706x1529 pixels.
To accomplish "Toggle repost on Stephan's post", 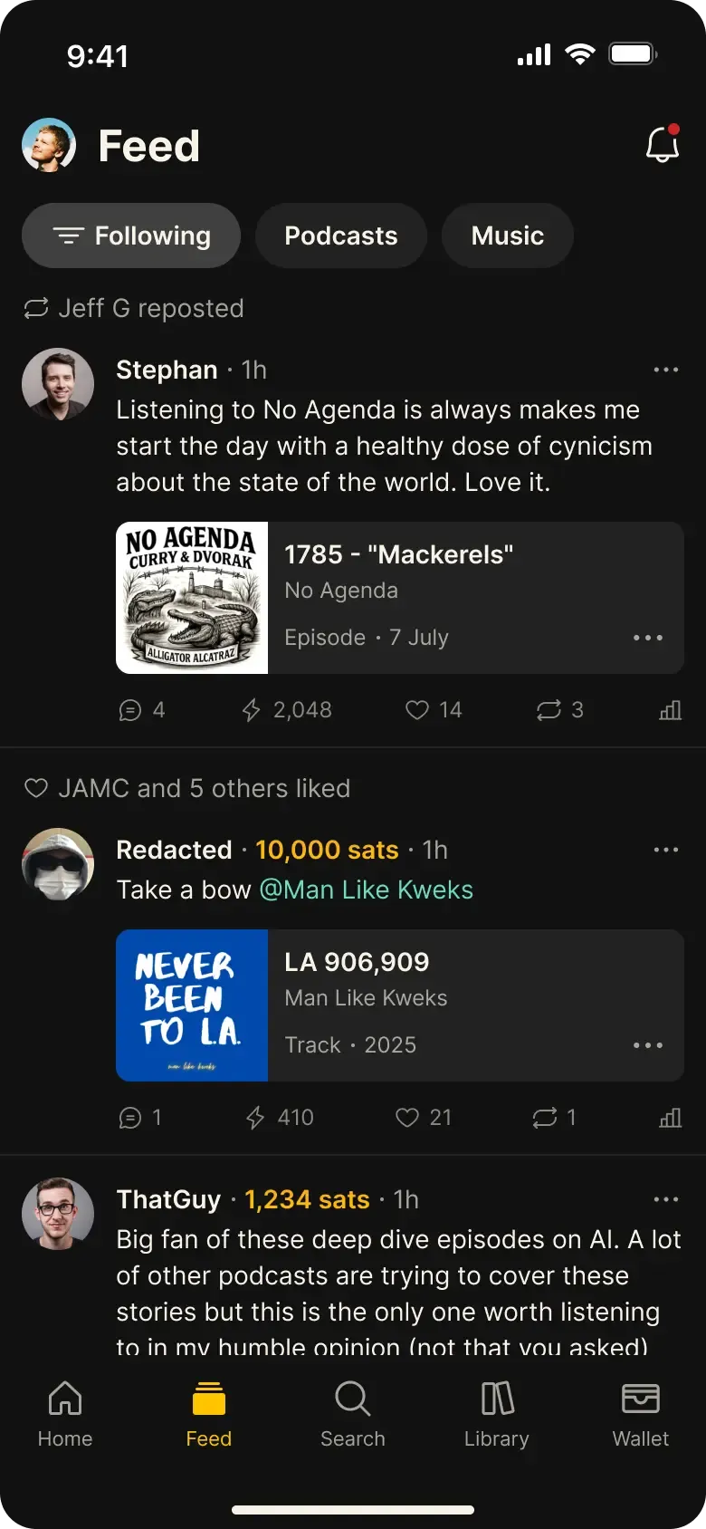I will click(x=549, y=710).
